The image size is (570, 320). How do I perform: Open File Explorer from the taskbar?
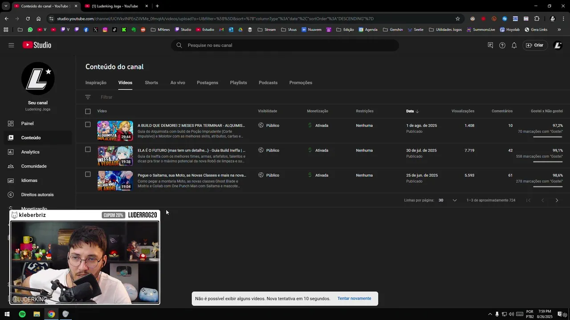tap(37, 314)
